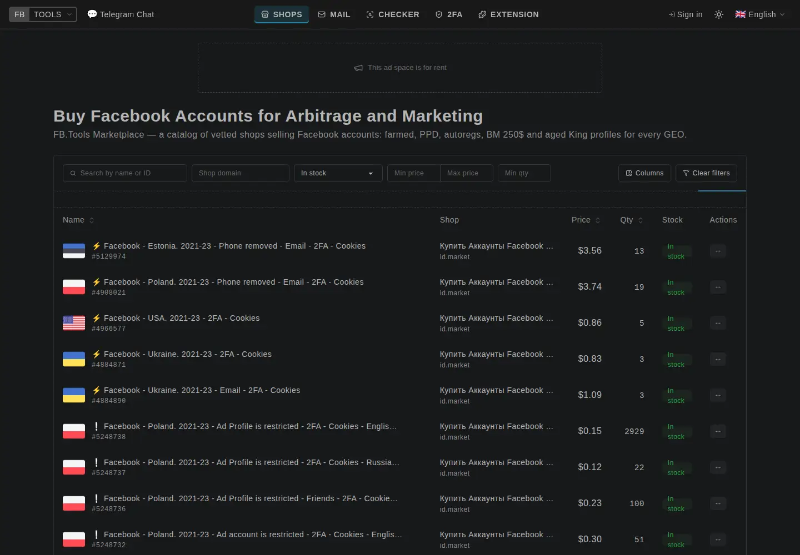Click the In stock badge for USA row
The image size is (800, 555).
tap(676, 324)
